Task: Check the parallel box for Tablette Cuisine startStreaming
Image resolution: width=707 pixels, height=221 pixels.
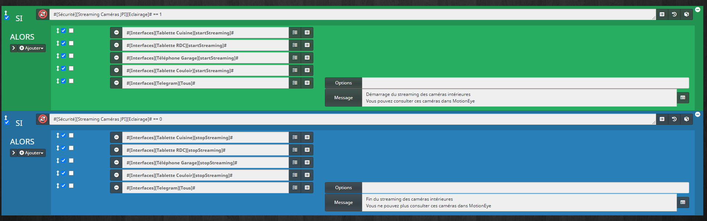Action: [71, 31]
